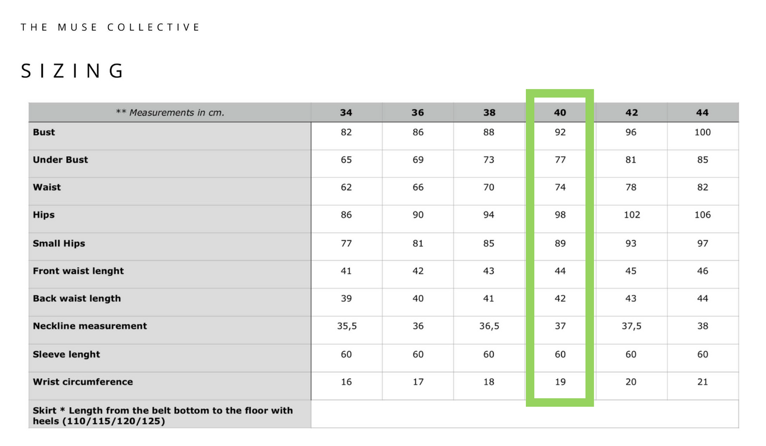Click Wrist circumference value 19
This screenshot has height=446, width=766.
[x=560, y=381]
